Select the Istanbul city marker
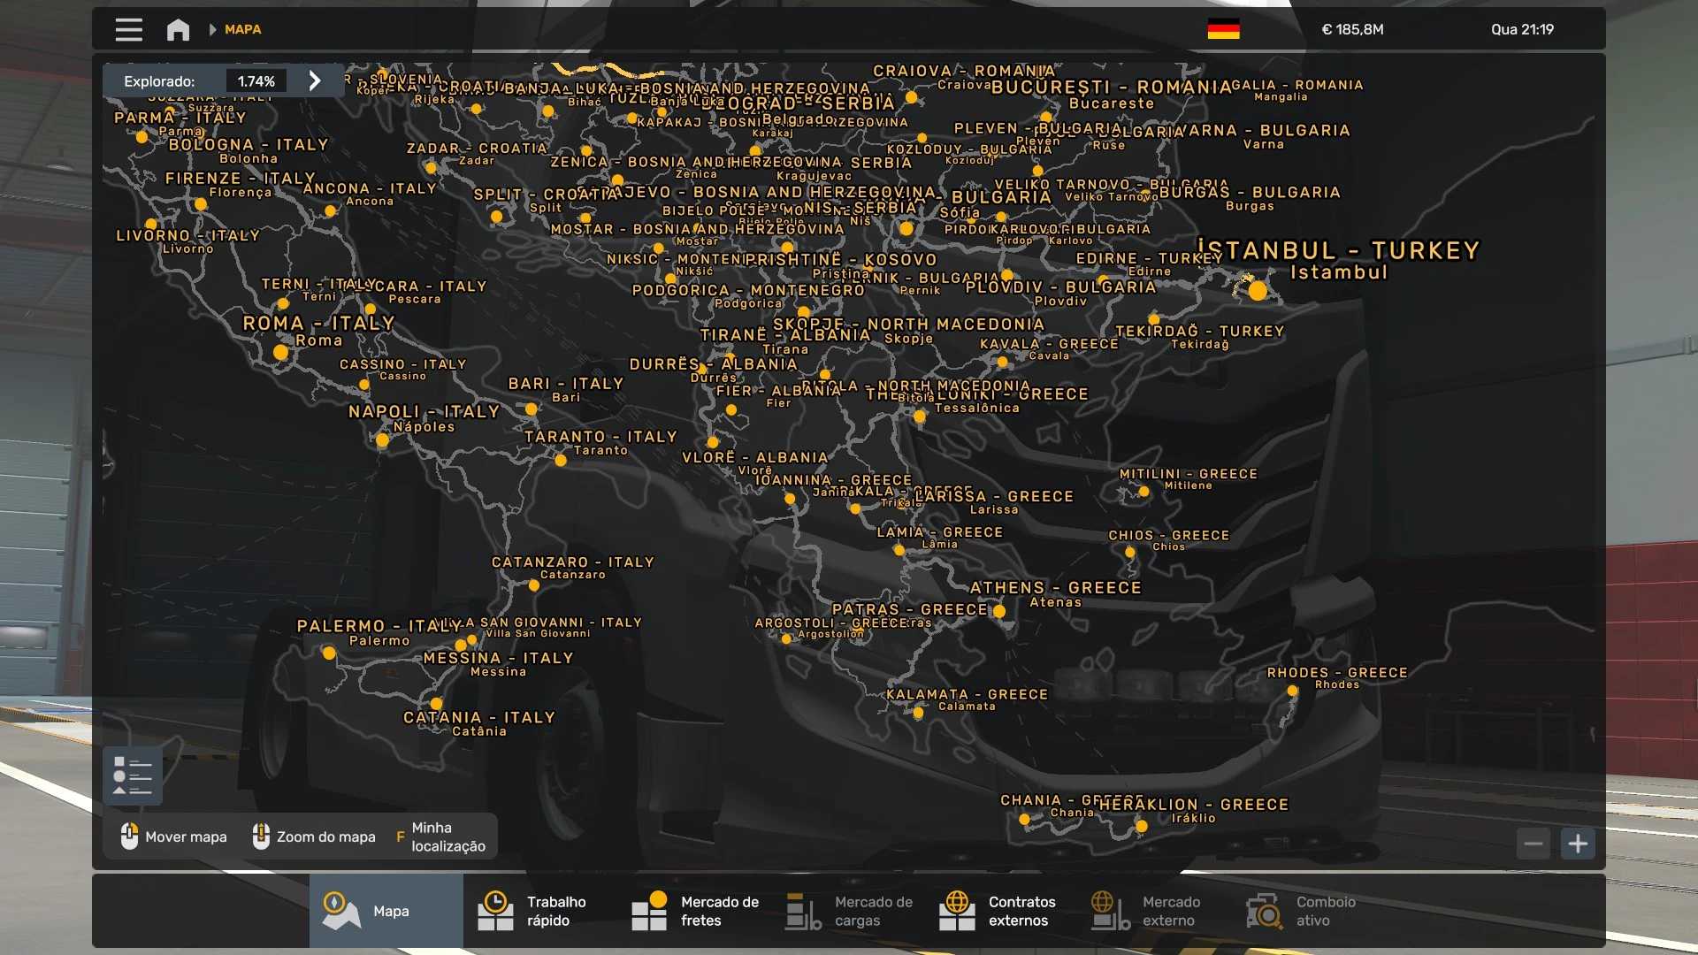 click(1258, 290)
